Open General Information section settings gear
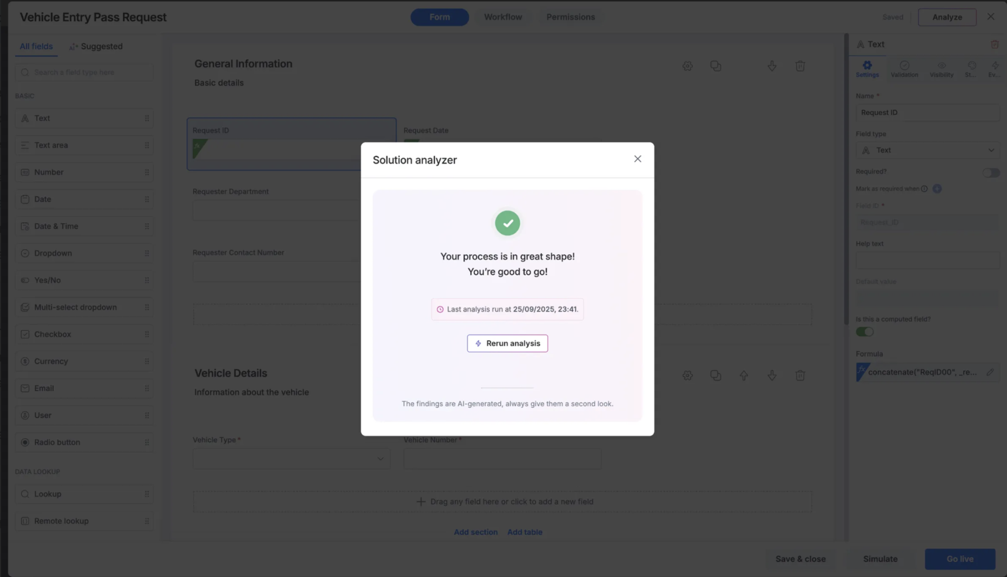Image resolution: width=1007 pixels, height=577 pixels. tap(687, 66)
